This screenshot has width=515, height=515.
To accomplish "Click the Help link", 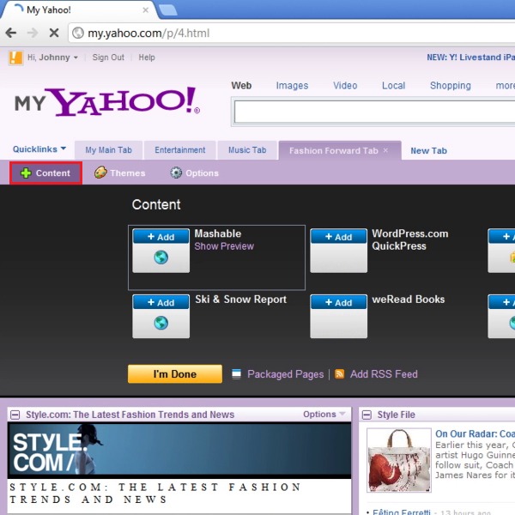I will 147,58.
